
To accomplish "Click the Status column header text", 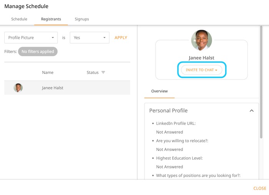I will tap(93, 72).
